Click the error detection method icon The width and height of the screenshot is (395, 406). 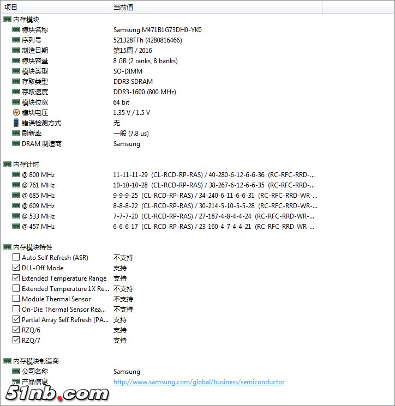click(16, 123)
